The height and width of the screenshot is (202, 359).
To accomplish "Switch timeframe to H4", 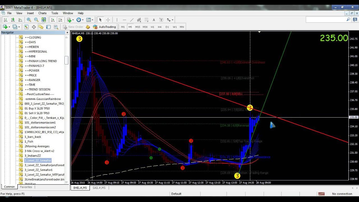I will pos(160,27).
